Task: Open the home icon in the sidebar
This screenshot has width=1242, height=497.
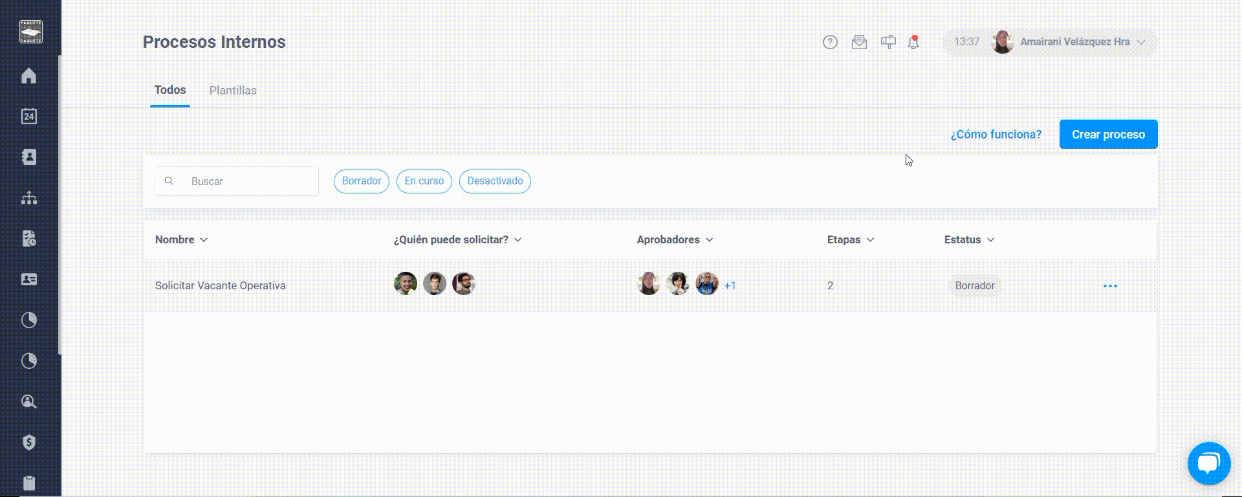Action: tap(29, 76)
